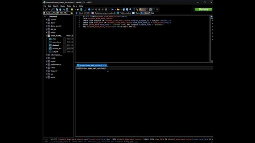Click the Copy toolbar icon
255x143 pixels.
(x=57, y=10)
